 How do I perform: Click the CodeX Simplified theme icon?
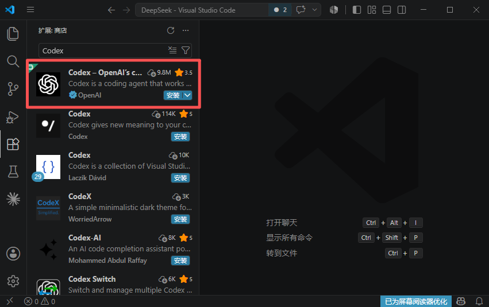click(x=48, y=208)
